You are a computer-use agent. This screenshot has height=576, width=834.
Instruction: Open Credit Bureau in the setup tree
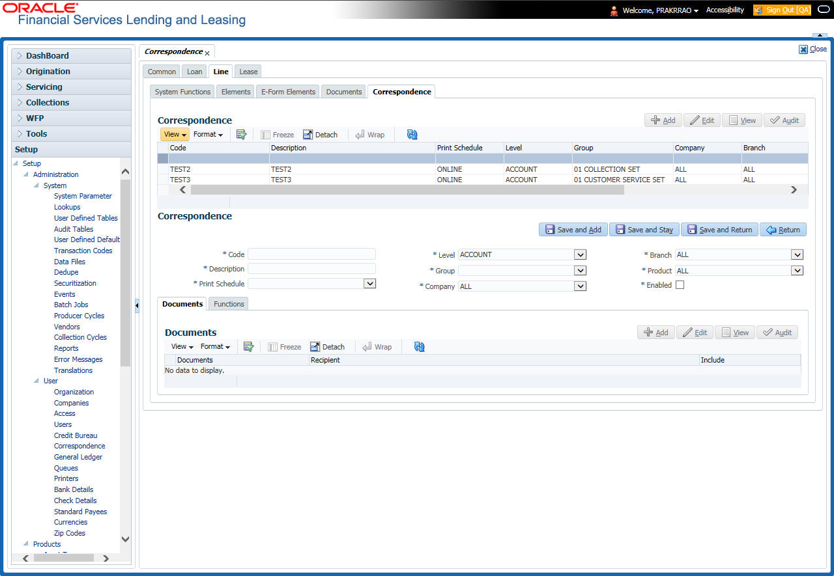tap(76, 435)
